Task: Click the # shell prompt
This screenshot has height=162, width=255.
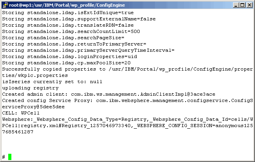Action: (4, 157)
